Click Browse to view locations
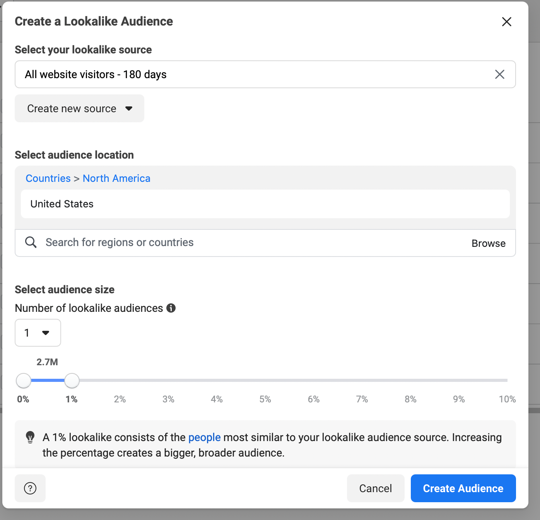 pyautogui.click(x=488, y=243)
